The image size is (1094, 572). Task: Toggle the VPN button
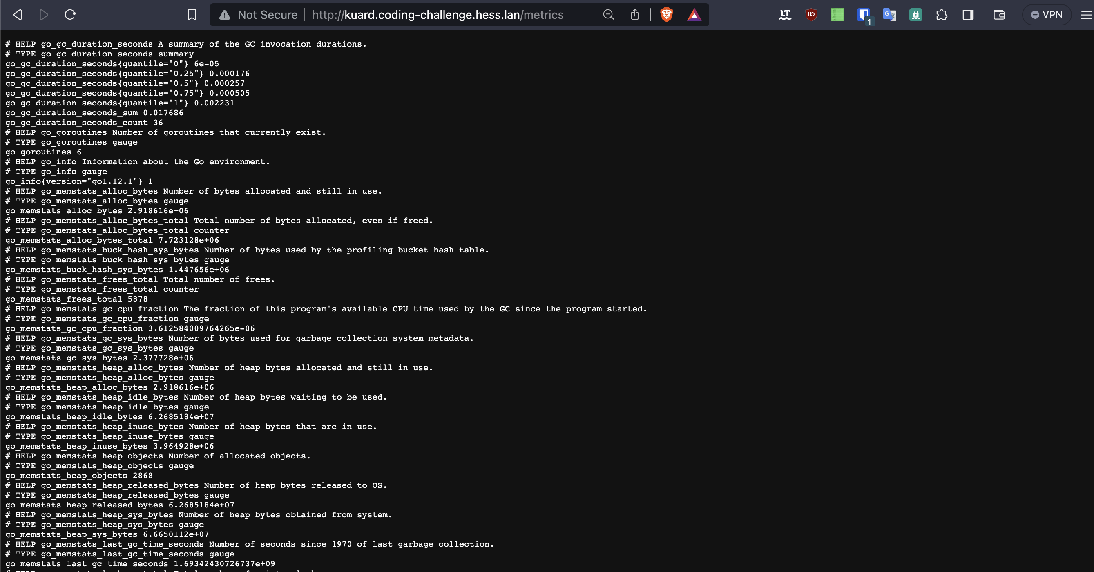1047,15
